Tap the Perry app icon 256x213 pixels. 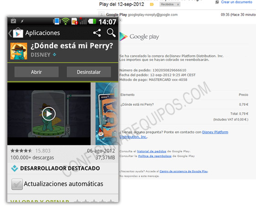tap(19, 51)
